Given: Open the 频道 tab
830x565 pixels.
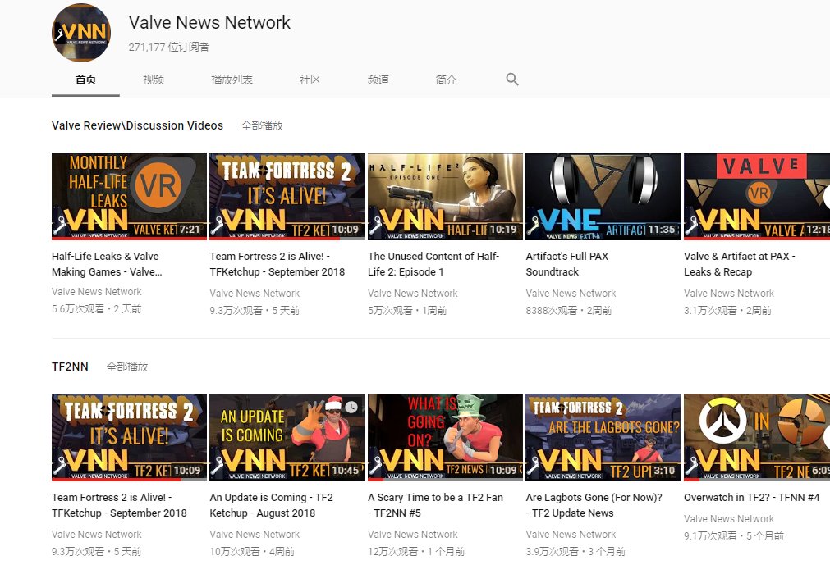Looking at the screenshot, I should [378, 80].
